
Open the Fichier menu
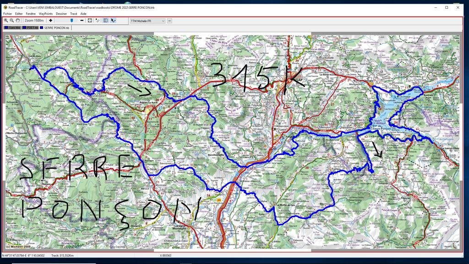click(x=7, y=14)
